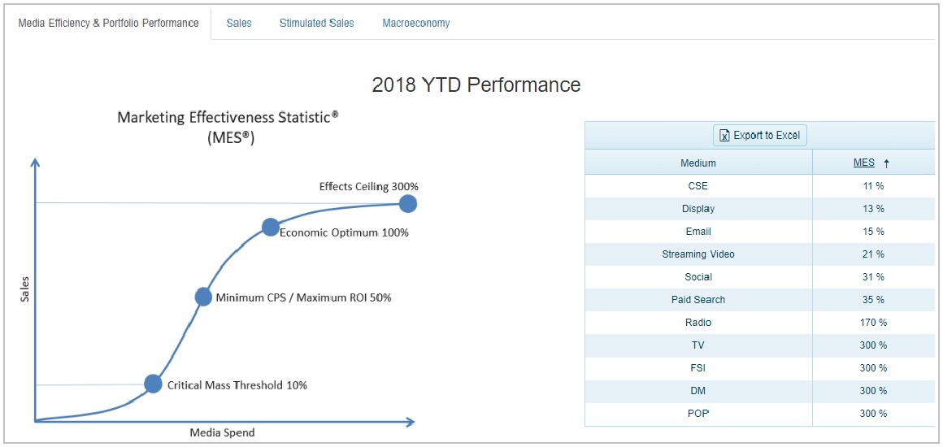Open the Sales tab
This screenshot has width=943, height=447.
[x=239, y=24]
